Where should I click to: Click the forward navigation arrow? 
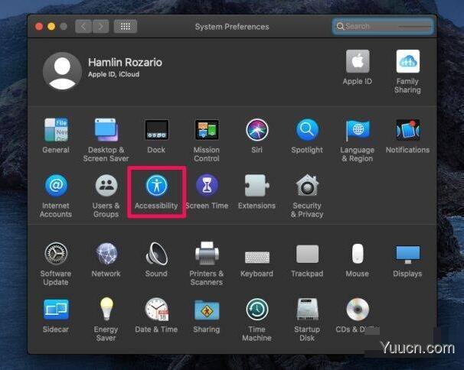100,26
